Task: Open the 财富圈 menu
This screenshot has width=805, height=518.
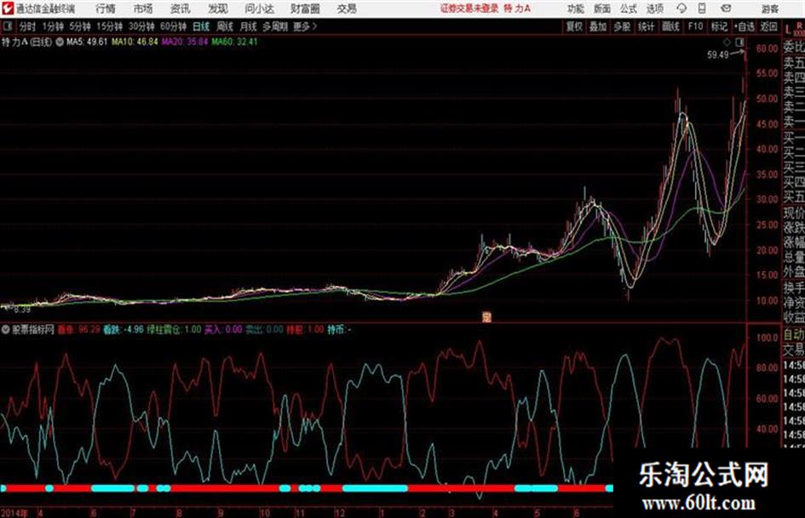Action: click(305, 9)
